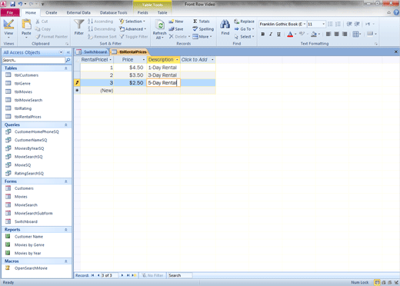Screen dimensions: 400x286
Task: Select the MovieSearchSQ query
Action: 28,157
